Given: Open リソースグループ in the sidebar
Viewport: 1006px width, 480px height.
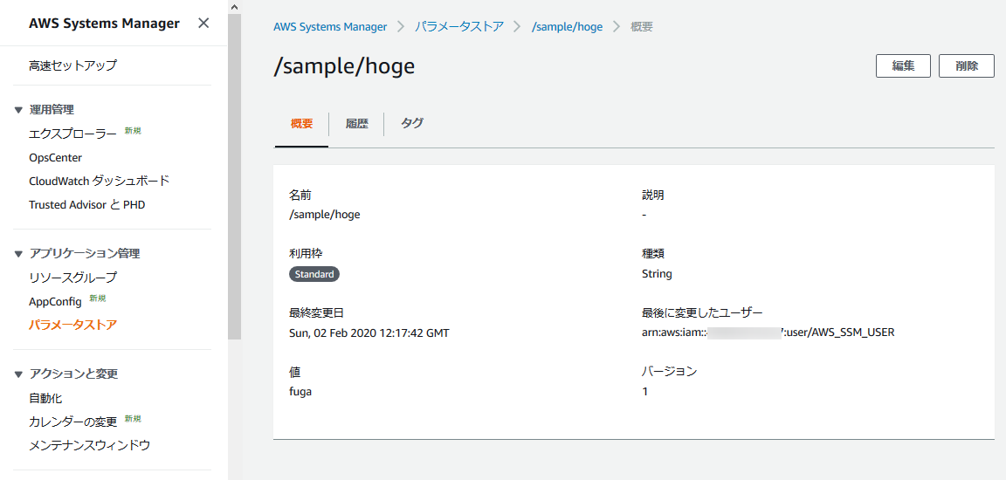Looking at the screenshot, I should (x=73, y=278).
